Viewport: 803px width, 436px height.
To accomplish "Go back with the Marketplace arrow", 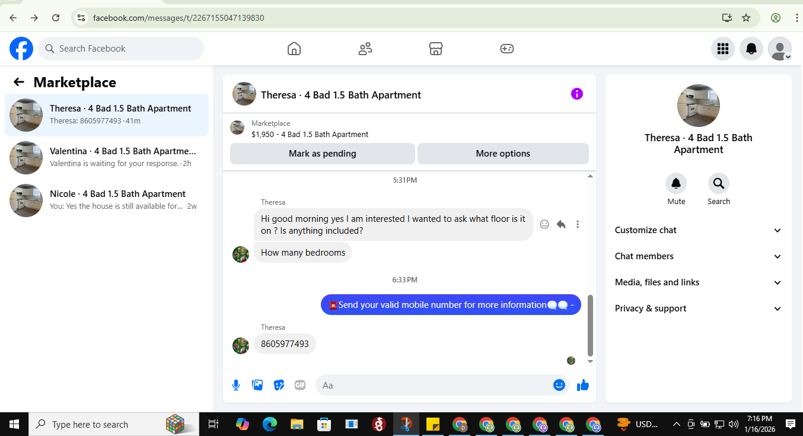I will tap(19, 82).
